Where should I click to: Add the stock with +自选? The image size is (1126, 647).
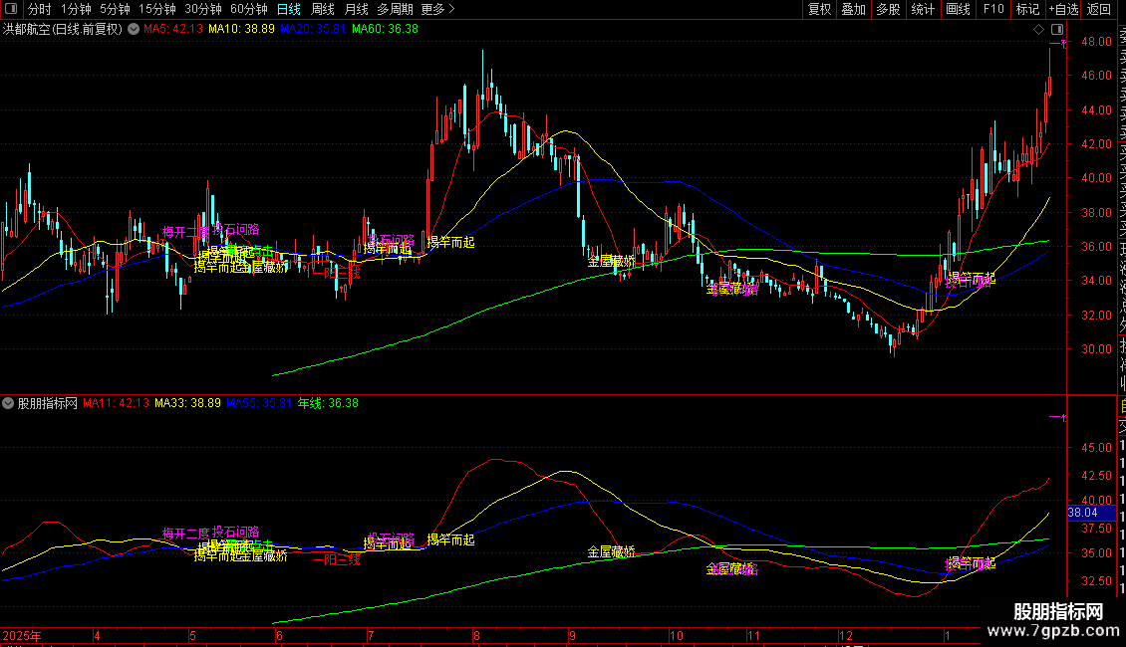click(x=1062, y=9)
